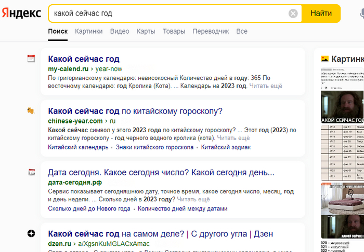This screenshot has width=364, height=252.
Task: Open 'Сколько дней до Нового года' sitelink
Action: click(x=89, y=208)
